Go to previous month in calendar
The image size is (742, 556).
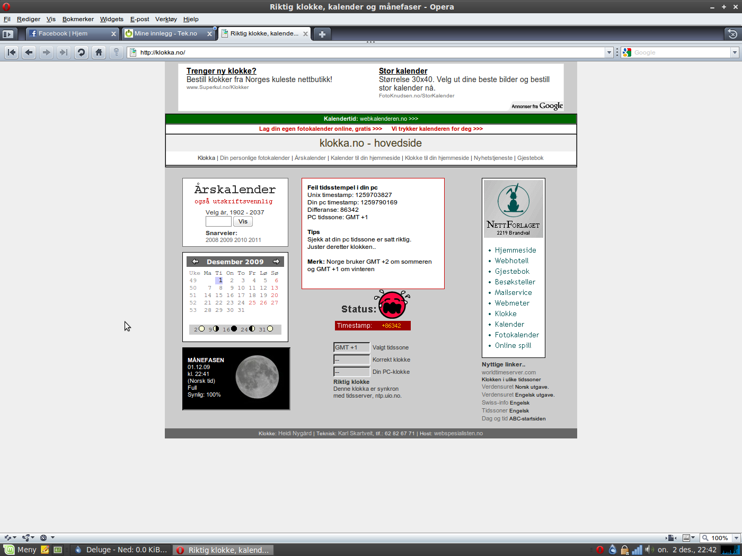(x=195, y=262)
